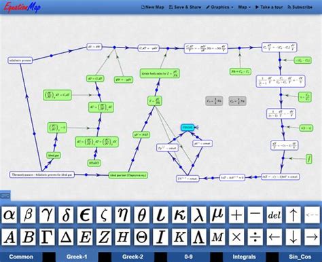
Task: Insert lowercase alpha symbol
Action: pyautogui.click(x=9, y=214)
